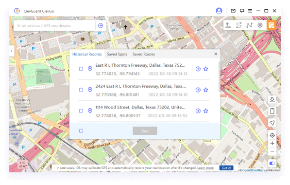Tick the select-all checkbox beside Clear

coord(81,131)
